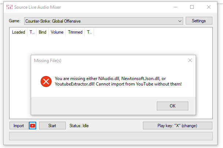
Task: Click the last T.. column header
Action: (89, 32)
